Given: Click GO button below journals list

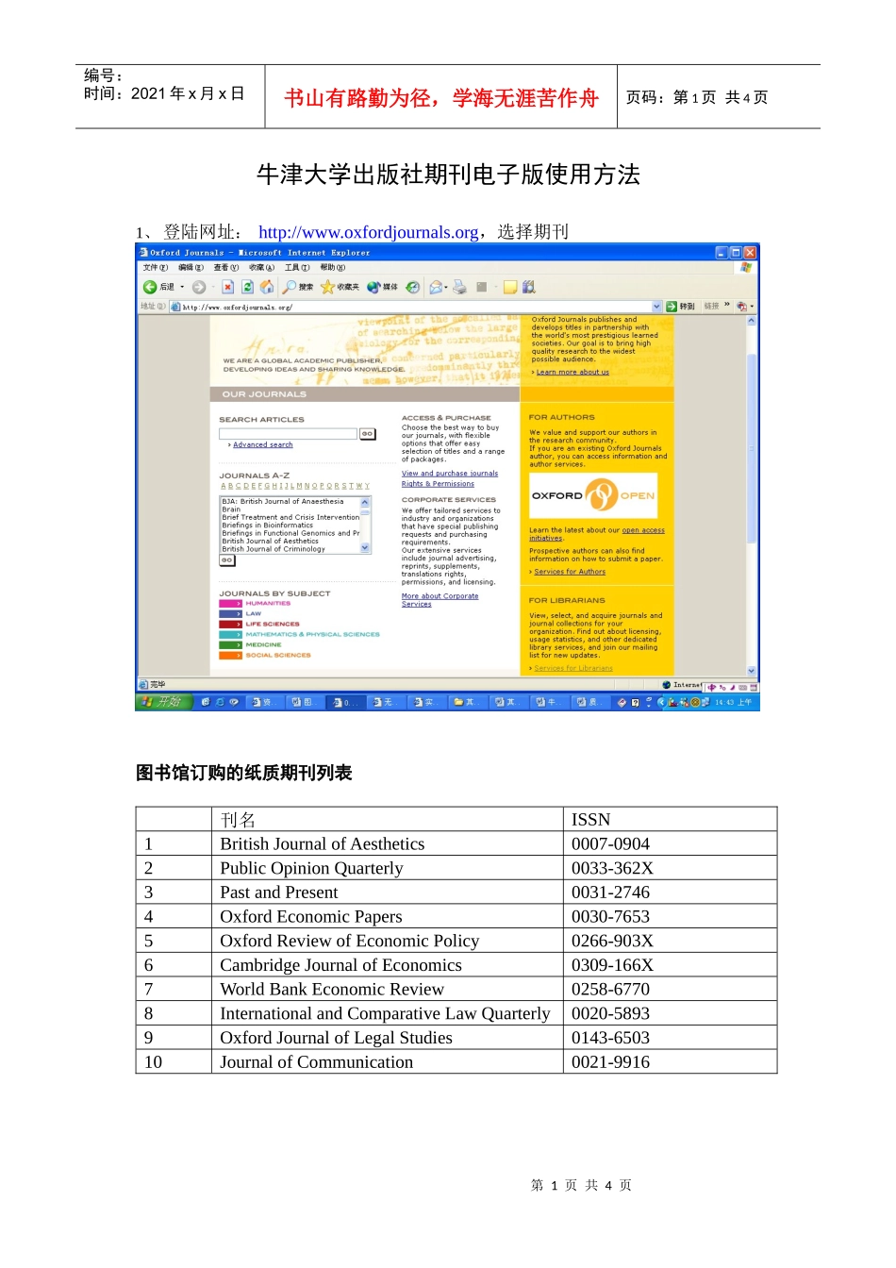Looking at the screenshot, I should coord(227,560).
